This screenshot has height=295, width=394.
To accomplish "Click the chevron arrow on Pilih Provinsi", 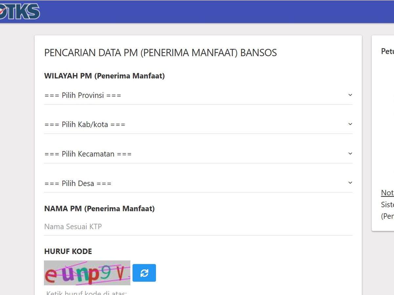I will (x=350, y=95).
